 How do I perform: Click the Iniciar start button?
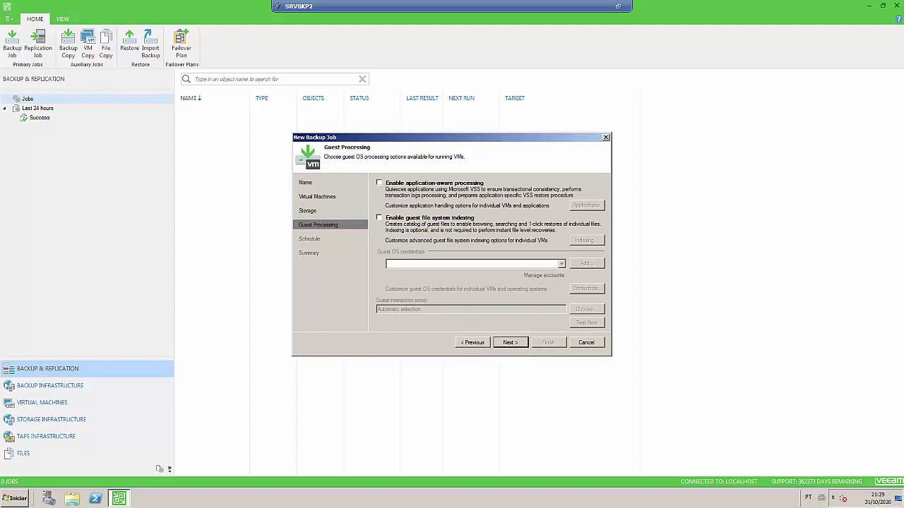pyautogui.click(x=14, y=498)
